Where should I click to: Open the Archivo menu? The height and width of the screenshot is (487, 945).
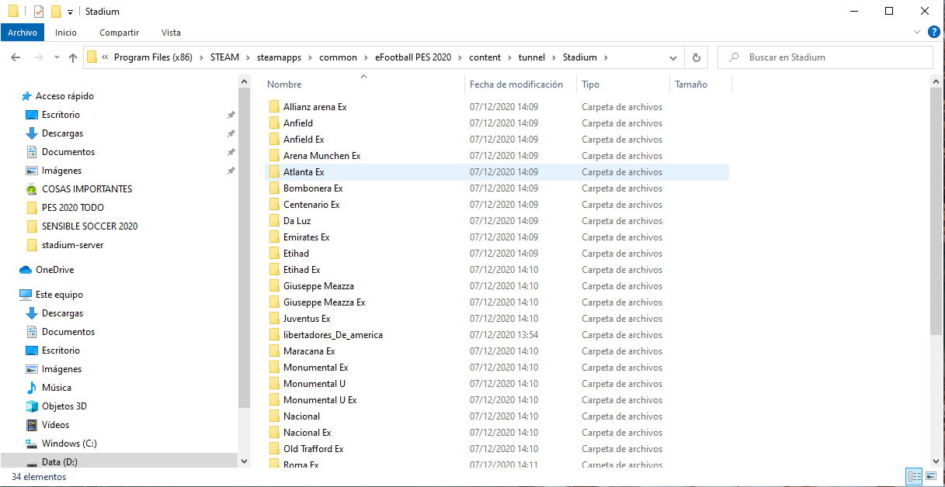point(23,33)
